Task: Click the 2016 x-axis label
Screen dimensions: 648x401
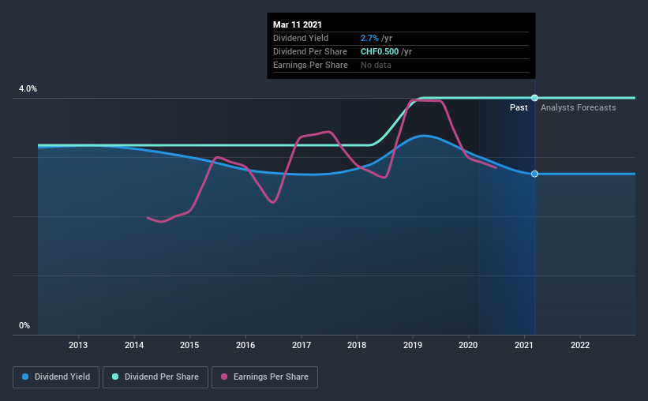Action: click(x=245, y=345)
